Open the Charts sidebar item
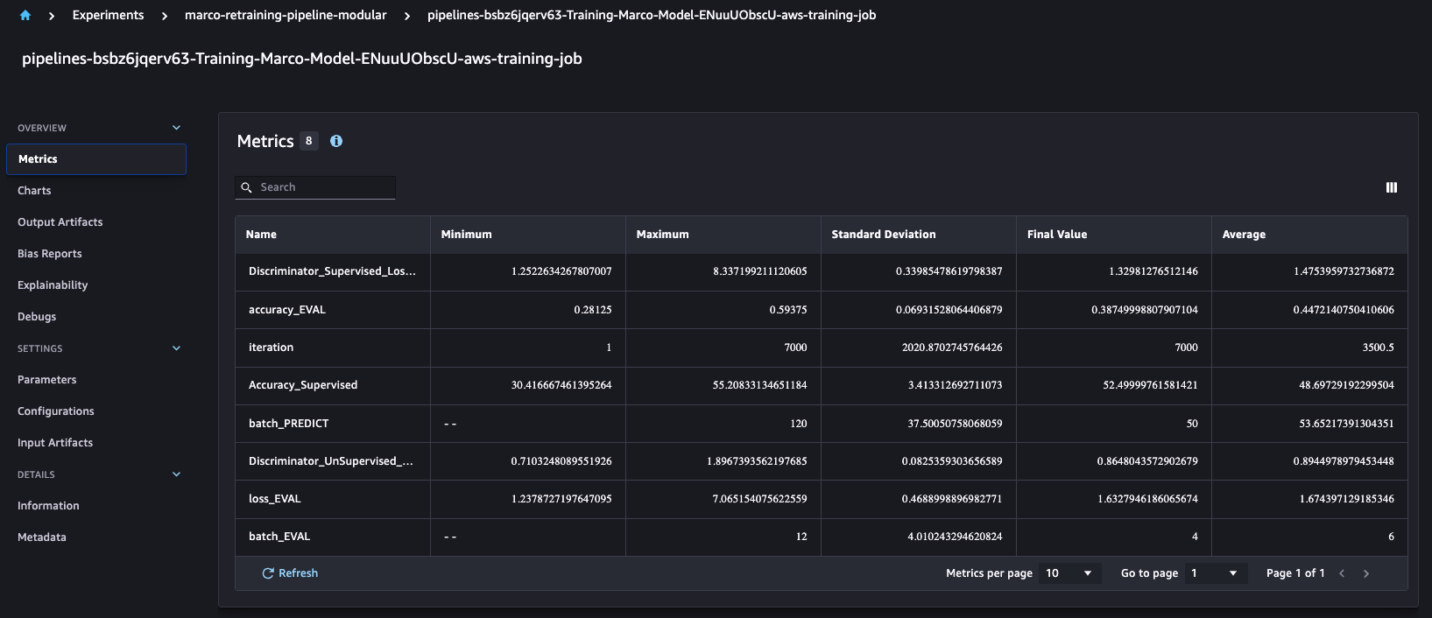The height and width of the screenshot is (618, 1432). click(x=34, y=191)
